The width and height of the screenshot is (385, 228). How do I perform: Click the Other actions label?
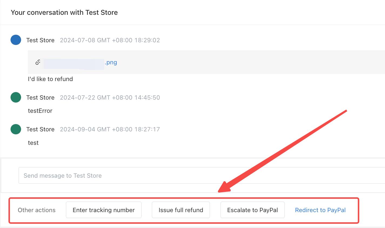[x=37, y=210]
